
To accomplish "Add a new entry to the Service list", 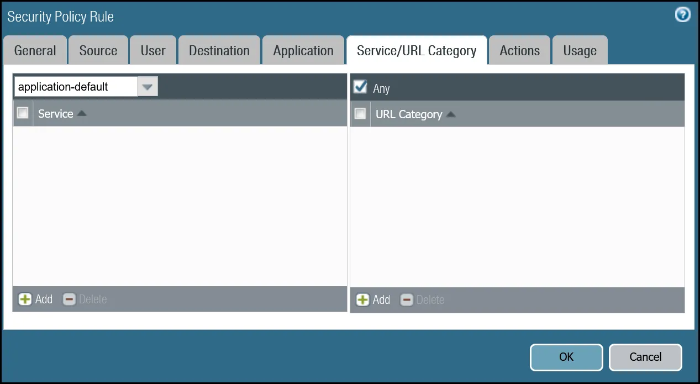I will 35,299.
